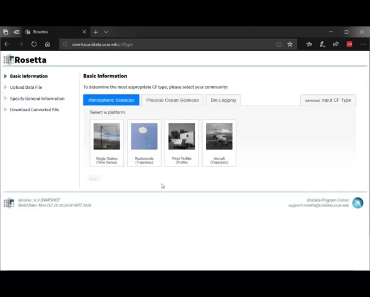Pick the Wind Profiler platform
Viewport: 370px width, 297px height.
[182, 143]
